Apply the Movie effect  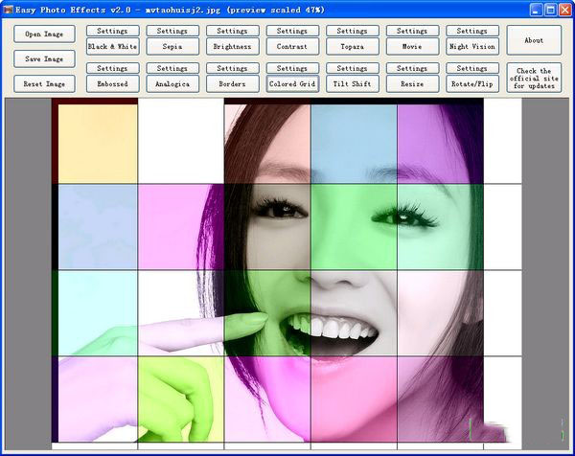click(x=412, y=47)
